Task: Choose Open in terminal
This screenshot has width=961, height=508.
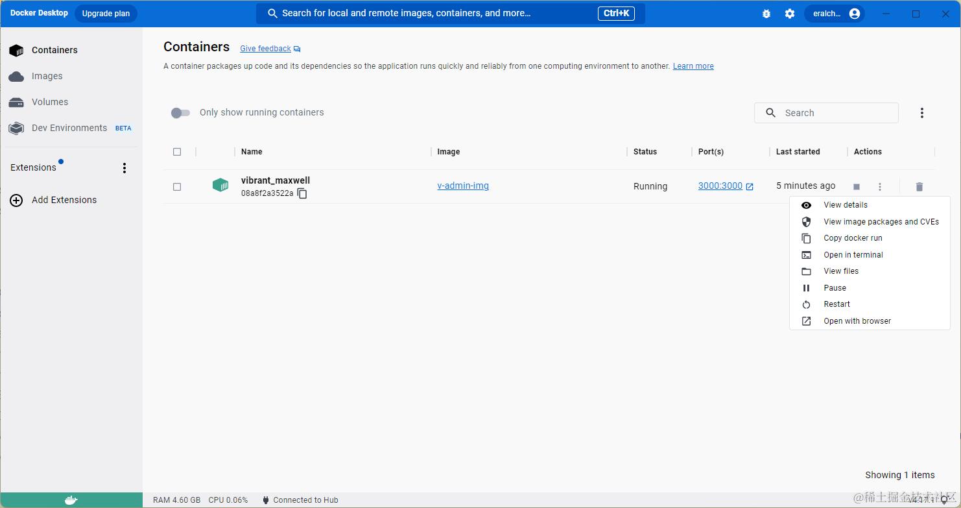Action: [x=870, y=255]
